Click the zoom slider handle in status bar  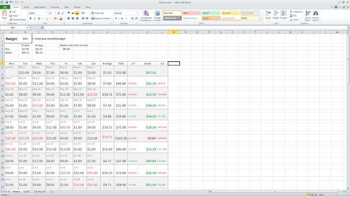tap(337, 195)
